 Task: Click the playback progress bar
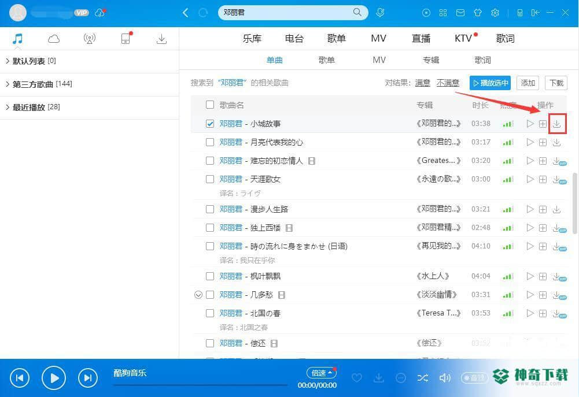[x=201, y=385]
